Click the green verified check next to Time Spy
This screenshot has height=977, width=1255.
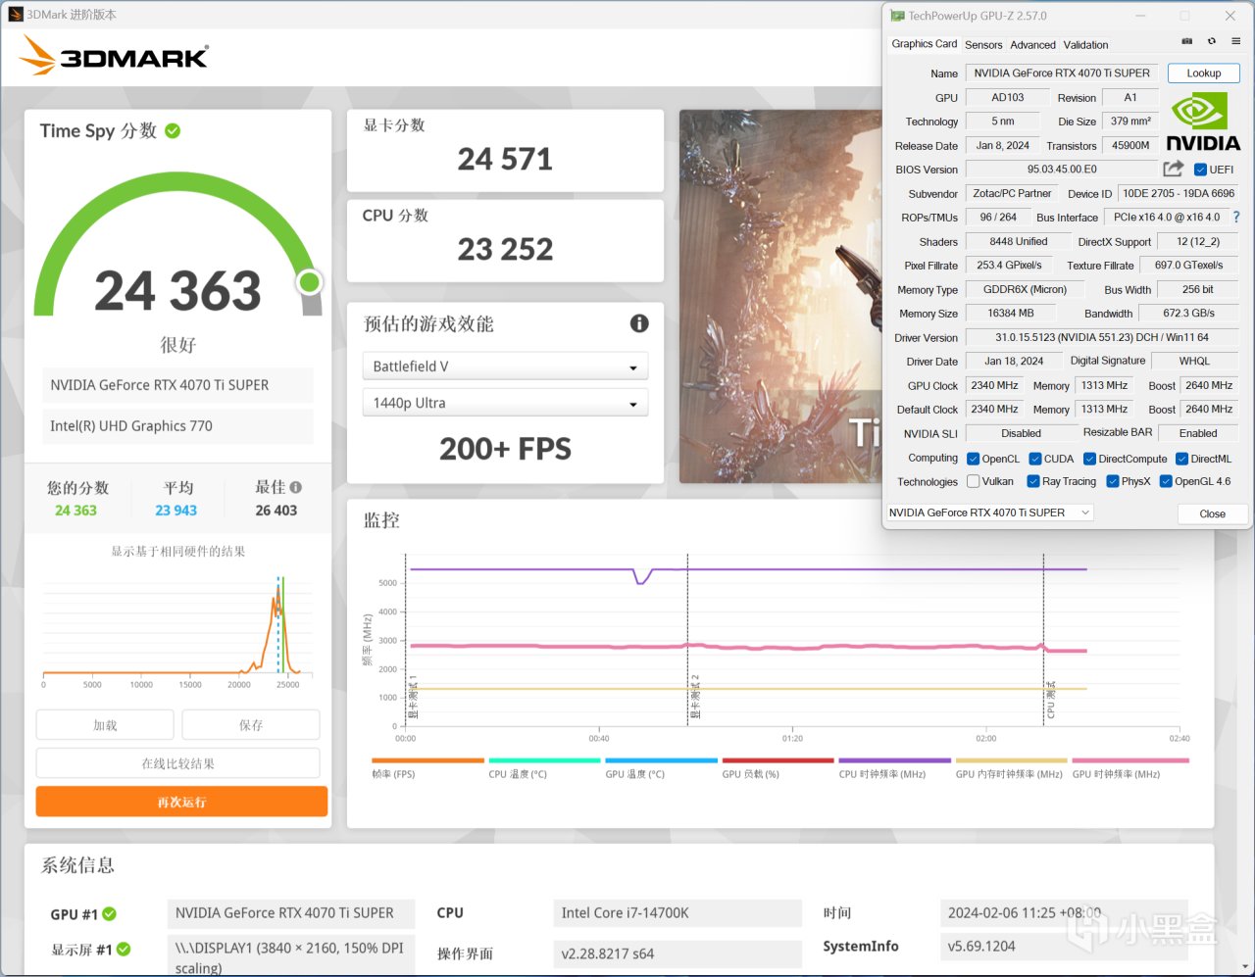pos(173,130)
